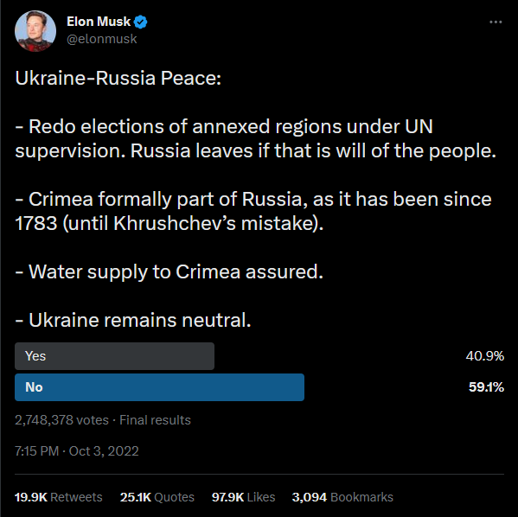Click the 59.1% poll percentage
This screenshot has height=517, width=518.
pos(486,387)
